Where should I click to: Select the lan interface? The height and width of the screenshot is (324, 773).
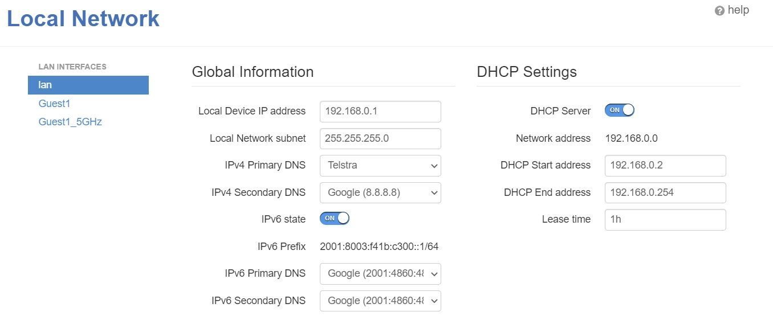(88, 85)
